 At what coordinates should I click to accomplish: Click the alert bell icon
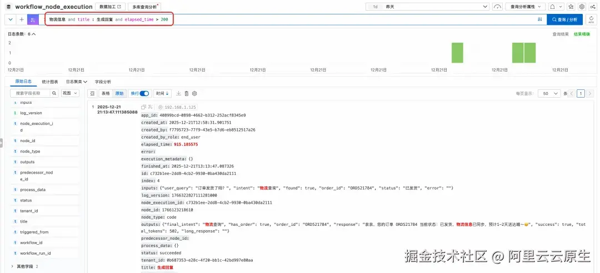click(x=552, y=7)
